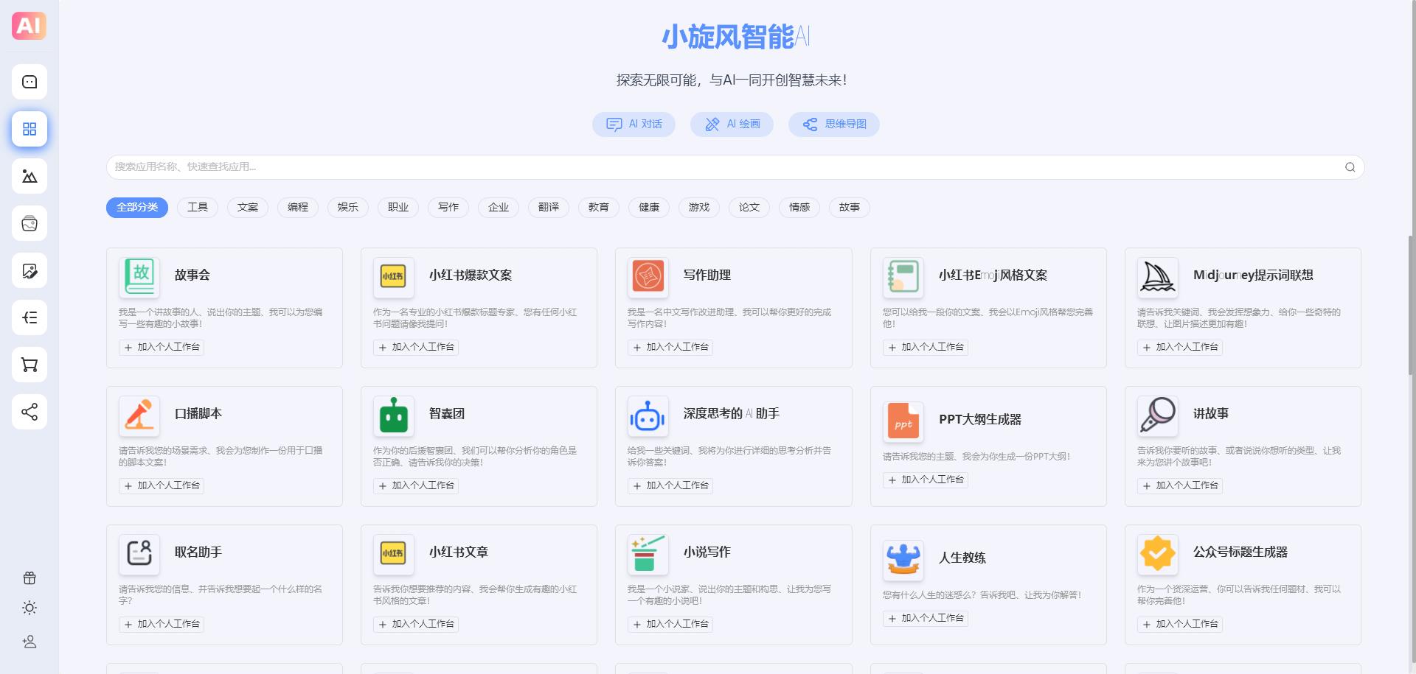Open the image album icon in sidebar
Viewport: 1416px width, 674px height.
point(29,223)
